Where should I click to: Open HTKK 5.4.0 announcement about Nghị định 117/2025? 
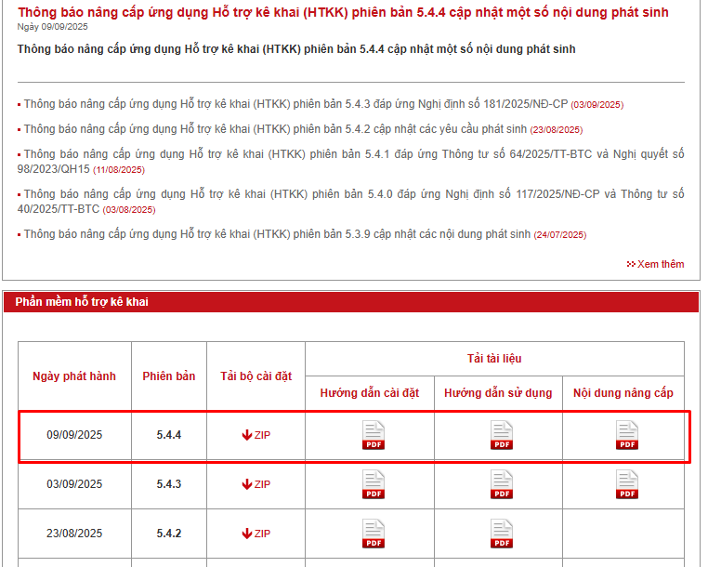point(351,201)
